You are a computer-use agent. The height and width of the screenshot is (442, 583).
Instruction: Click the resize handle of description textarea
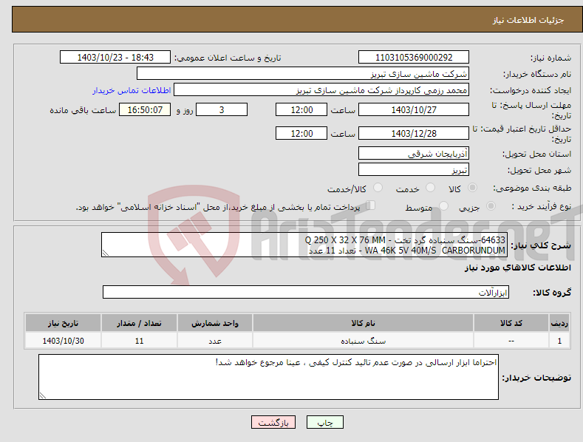[106, 253]
